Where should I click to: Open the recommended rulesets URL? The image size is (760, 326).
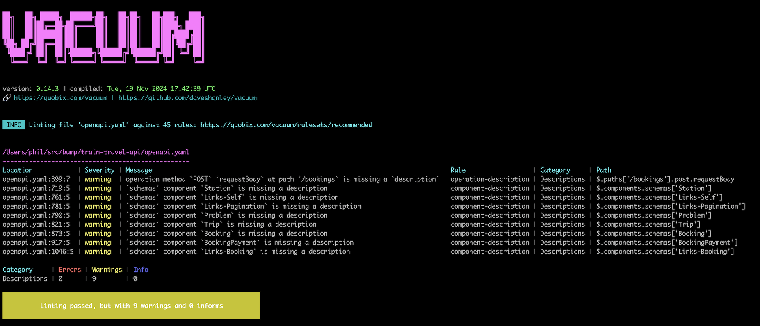(x=286, y=125)
